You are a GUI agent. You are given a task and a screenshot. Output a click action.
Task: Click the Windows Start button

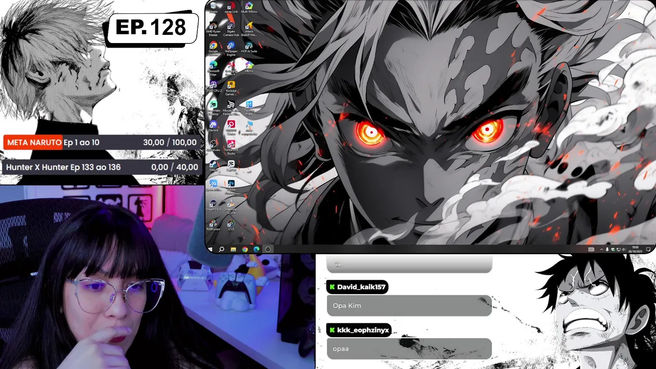[x=210, y=249]
